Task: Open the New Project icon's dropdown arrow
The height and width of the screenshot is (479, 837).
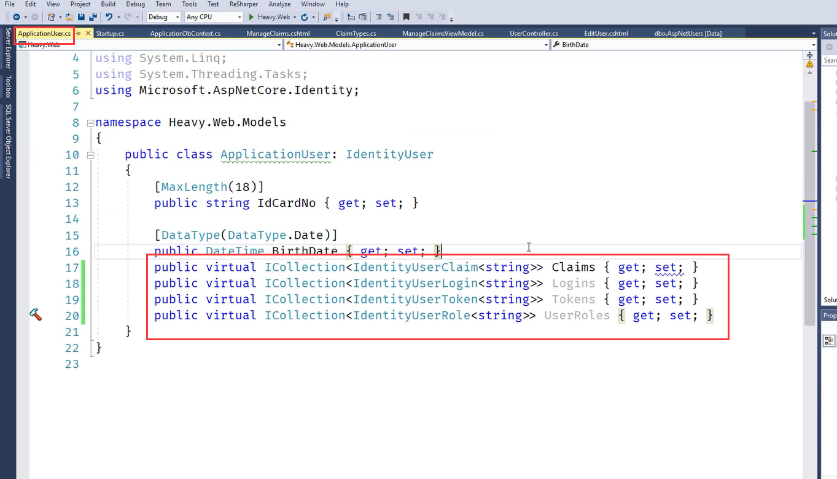Action: [60, 17]
